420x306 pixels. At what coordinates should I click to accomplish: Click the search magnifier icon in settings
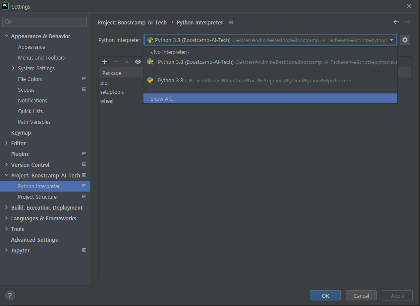click(8, 22)
